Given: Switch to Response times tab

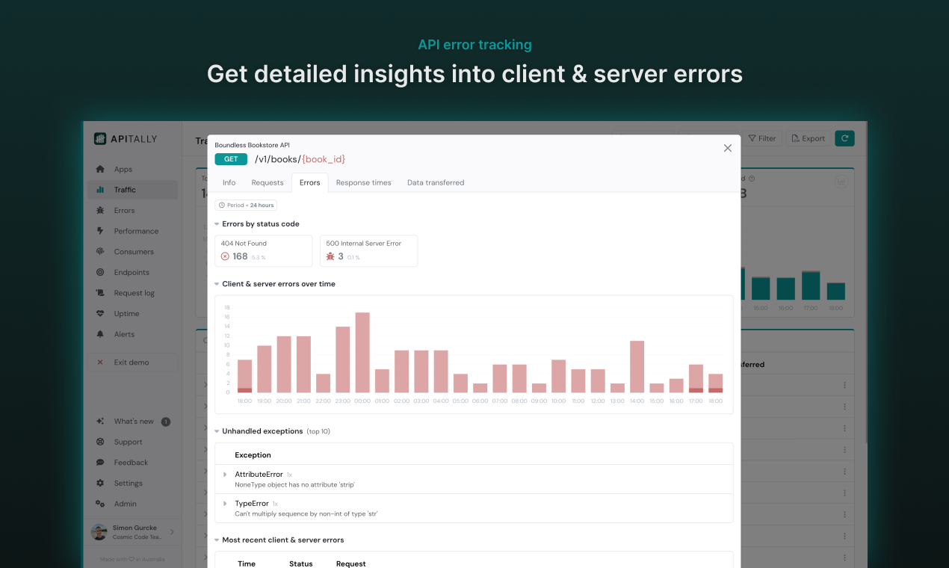Looking at the screenshot, I should (364, 182).
